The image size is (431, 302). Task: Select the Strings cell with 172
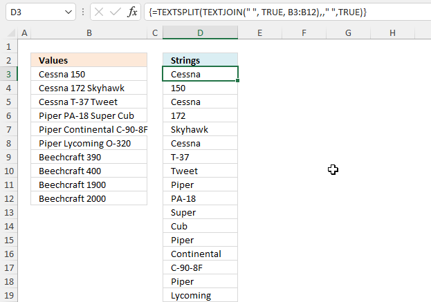pyautogui.click(x=200, y=115)
